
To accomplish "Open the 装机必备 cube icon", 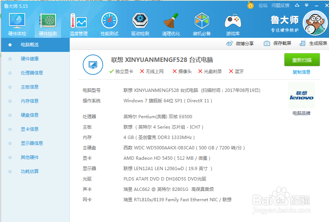I will pos(202,20).
